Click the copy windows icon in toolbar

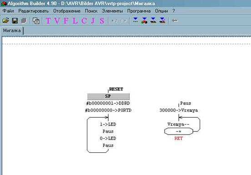point(36,20)
